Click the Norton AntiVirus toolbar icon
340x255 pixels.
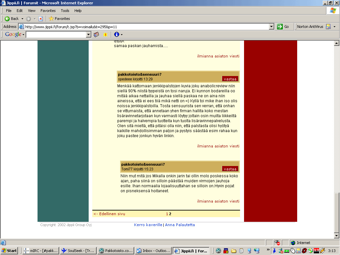pyautogui.click(x=328, y=27)
